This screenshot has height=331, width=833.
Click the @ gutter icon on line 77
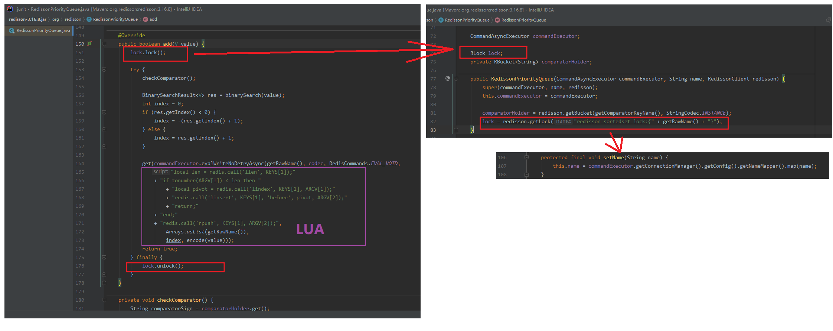point(448,78)
